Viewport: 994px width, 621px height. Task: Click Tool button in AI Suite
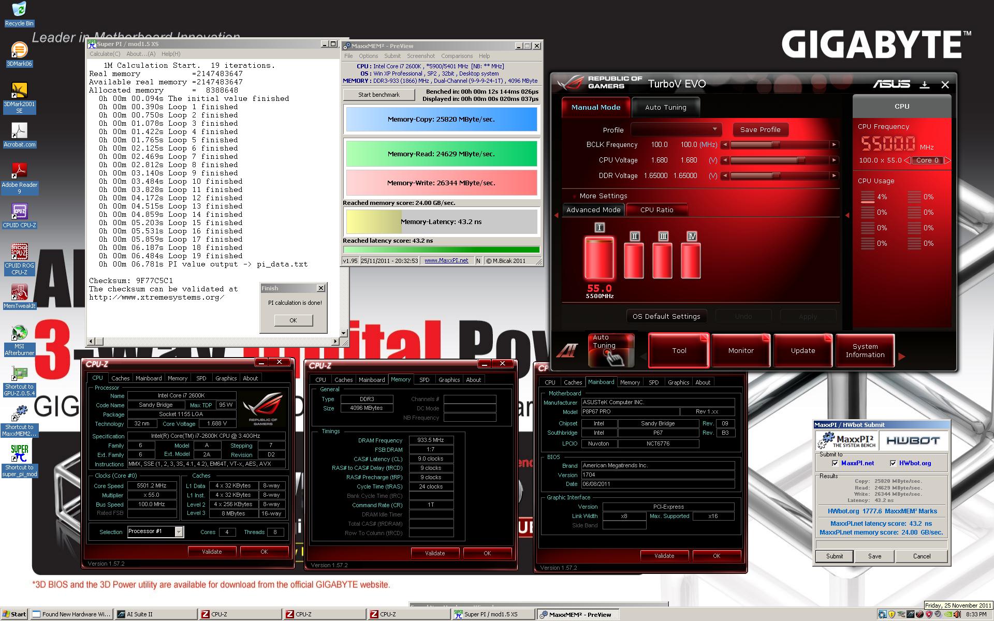(x=679, y=350)
